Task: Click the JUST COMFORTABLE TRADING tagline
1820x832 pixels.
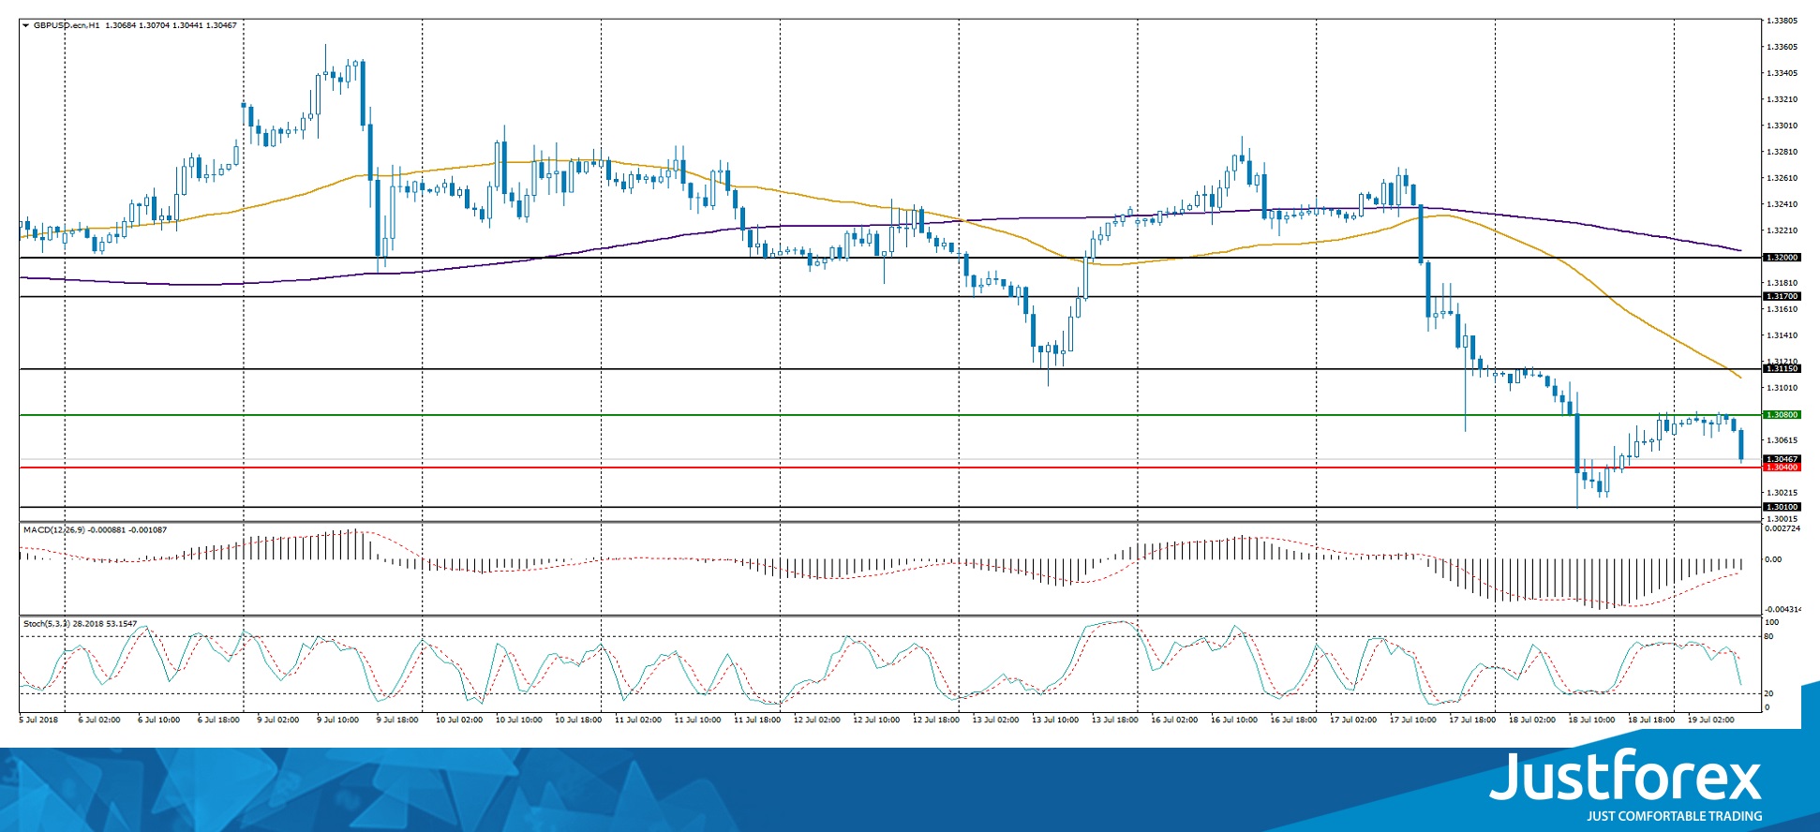Action: [1674, 816]
